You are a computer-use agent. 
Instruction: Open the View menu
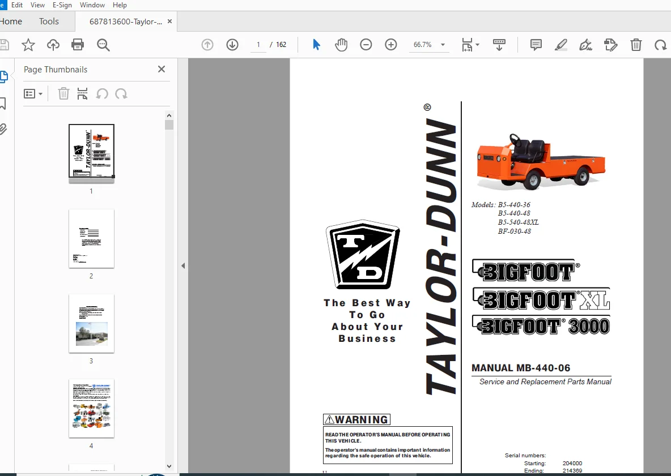click(37, 5)
